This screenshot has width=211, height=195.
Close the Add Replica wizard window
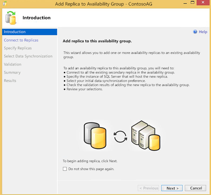(203, 2)
